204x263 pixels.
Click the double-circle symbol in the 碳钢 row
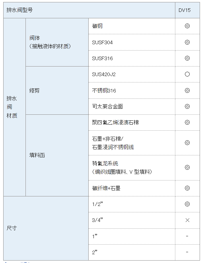point(187,26)
